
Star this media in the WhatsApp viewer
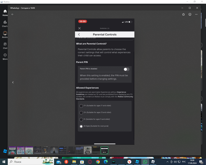pos(183,14)
